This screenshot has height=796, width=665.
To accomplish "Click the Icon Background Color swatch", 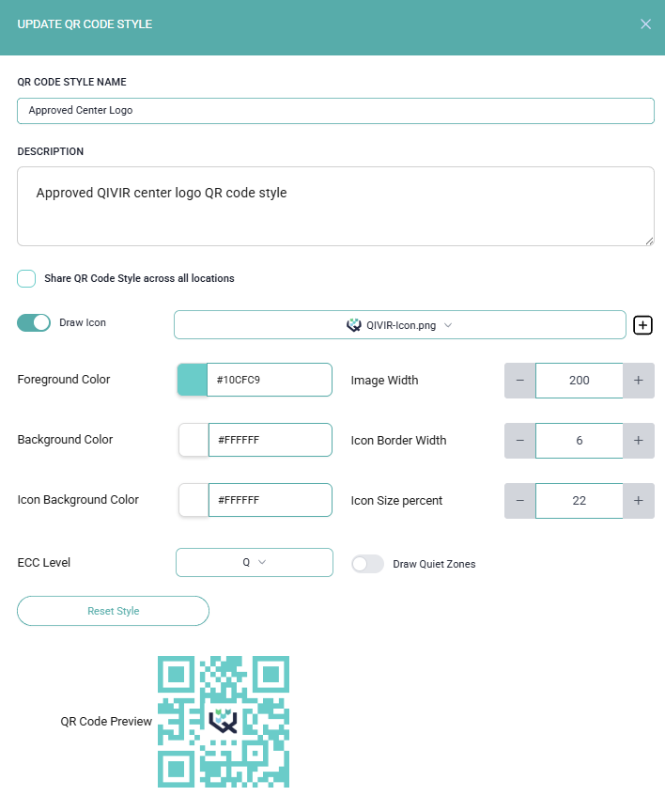I will 193,500.
